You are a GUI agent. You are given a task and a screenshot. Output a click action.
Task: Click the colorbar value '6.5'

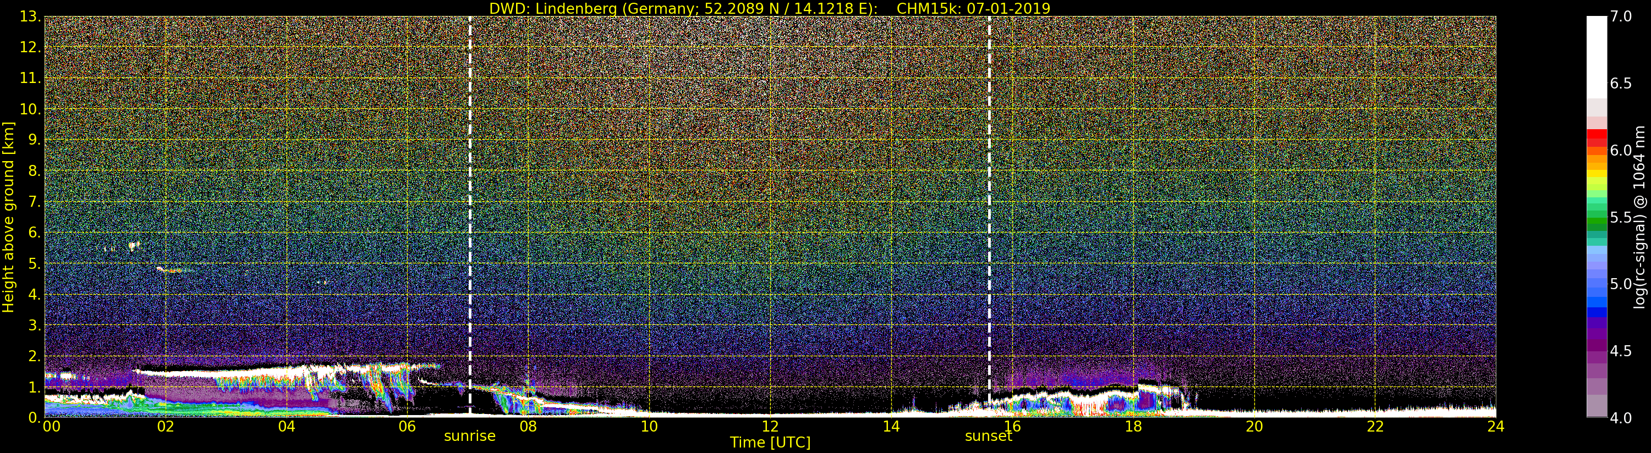pos(1620,84)
